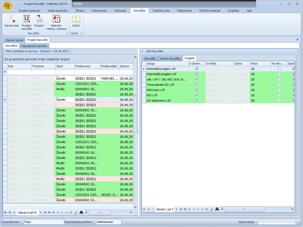Open the quick access toolbar dropdown arrow

(21, 4)
